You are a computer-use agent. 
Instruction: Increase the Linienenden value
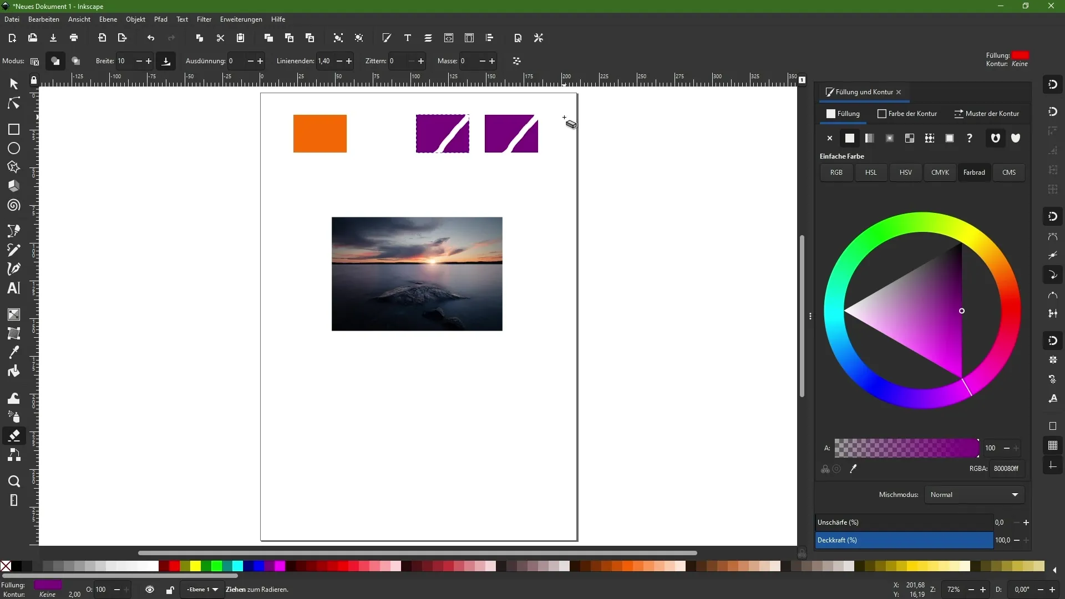pyautogui.click(x=349, y=61)
